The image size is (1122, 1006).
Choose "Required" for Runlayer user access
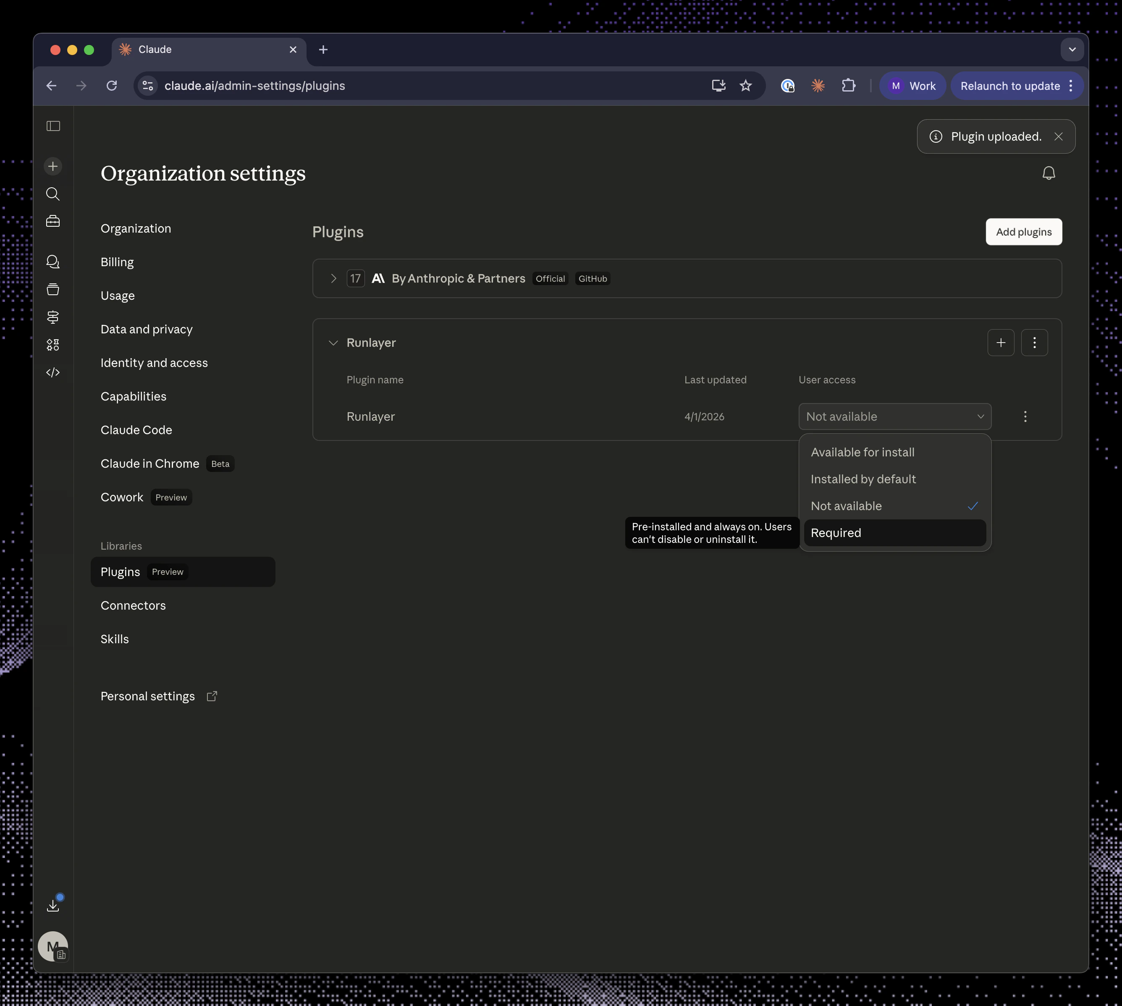point(836,532)
